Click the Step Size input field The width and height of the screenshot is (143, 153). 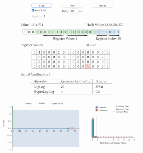tap(47, 16)
